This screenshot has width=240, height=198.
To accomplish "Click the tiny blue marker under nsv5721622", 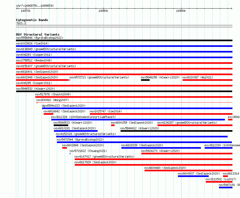I will click(x=70, y=154).
